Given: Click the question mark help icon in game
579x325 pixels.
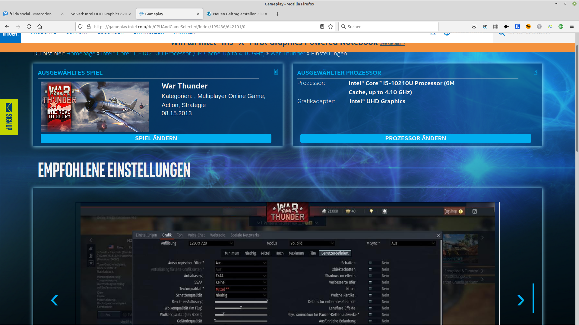Looking at the screenshot, I should 475,211.
